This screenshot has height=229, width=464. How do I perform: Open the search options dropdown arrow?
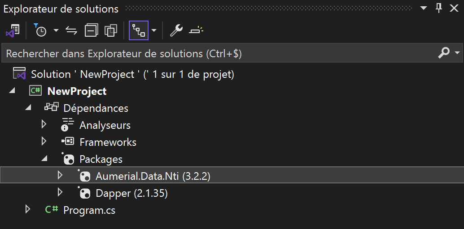[x=457, y=53]
